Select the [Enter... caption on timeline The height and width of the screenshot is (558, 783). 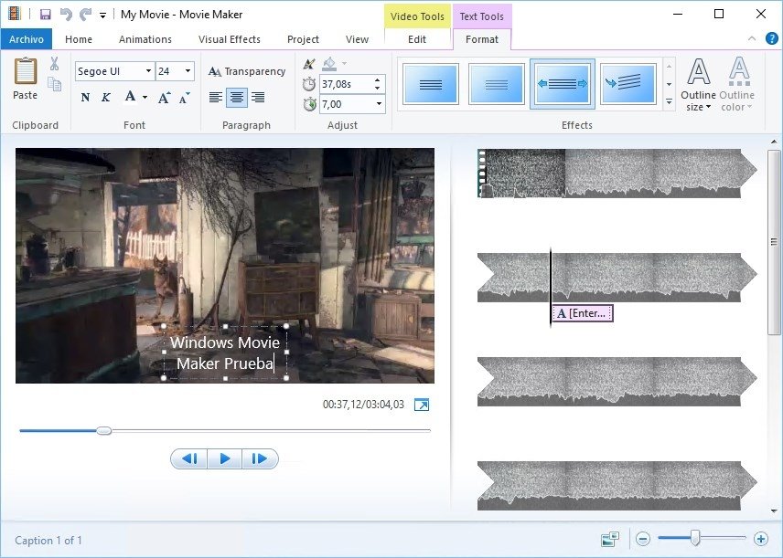coord(583,313)
